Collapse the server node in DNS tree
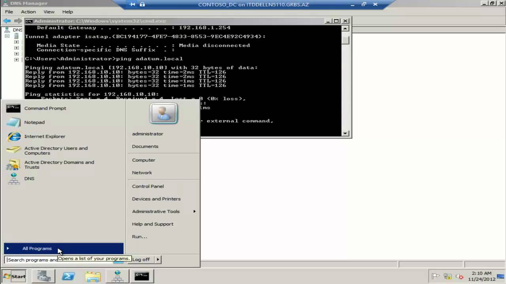Screen dimensions: 506x284 [7, 36]
